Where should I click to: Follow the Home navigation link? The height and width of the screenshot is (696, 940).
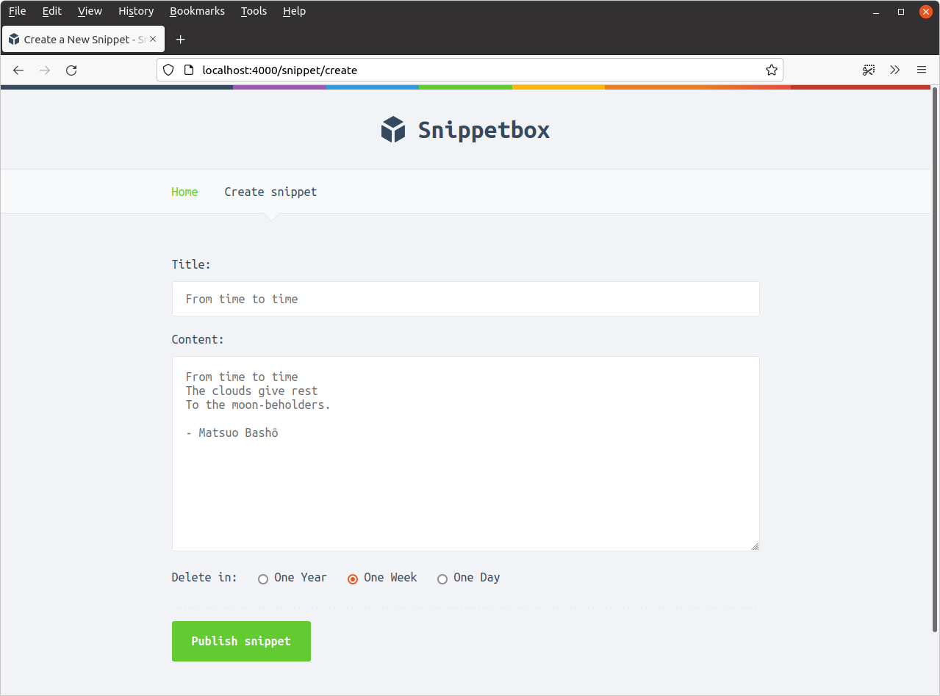(184, 192)
